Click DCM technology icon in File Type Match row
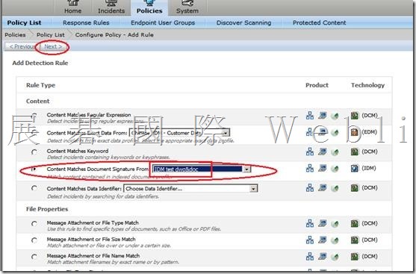 click(355, 223)
